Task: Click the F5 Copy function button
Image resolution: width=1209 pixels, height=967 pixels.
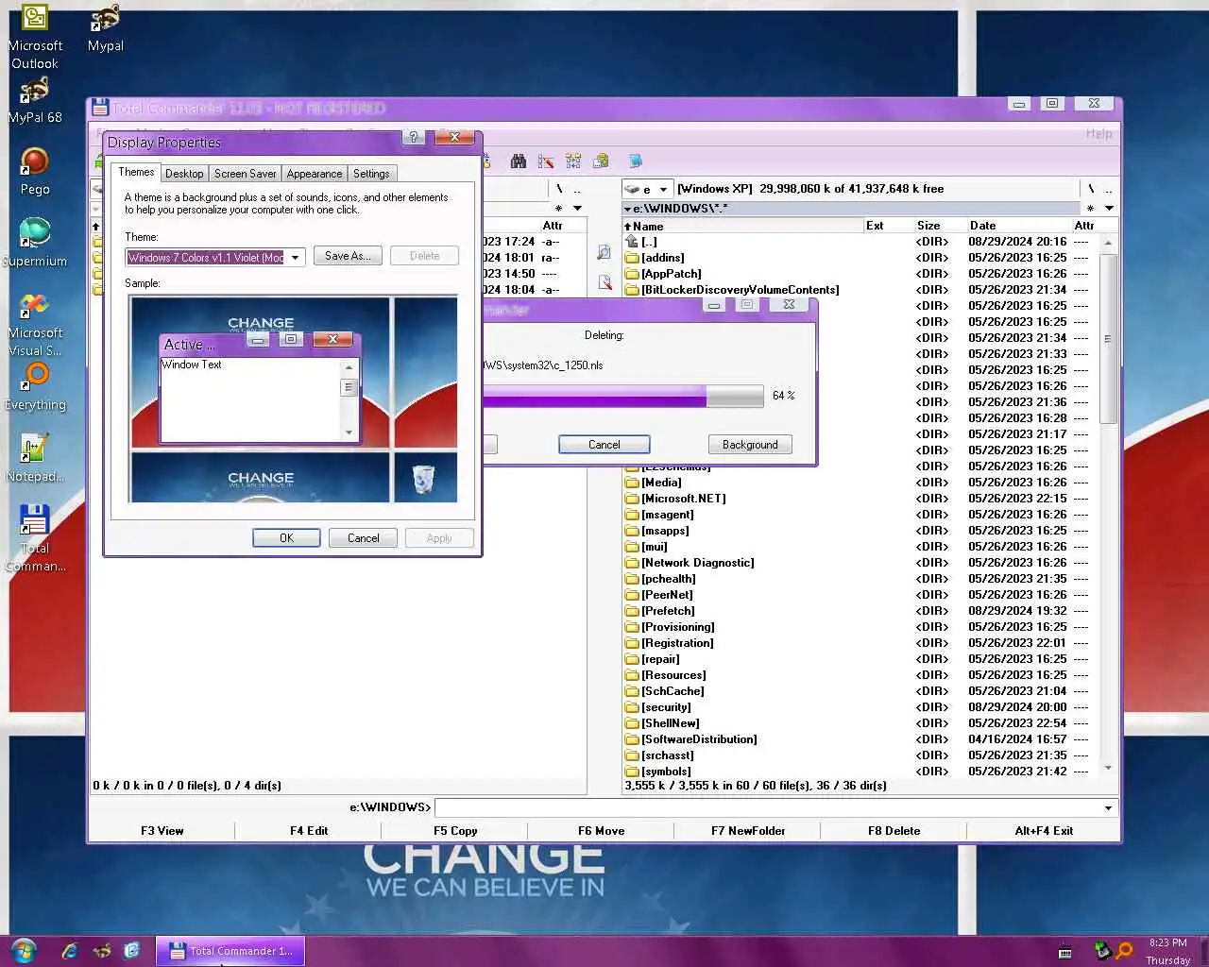Action: click(455, 831)
